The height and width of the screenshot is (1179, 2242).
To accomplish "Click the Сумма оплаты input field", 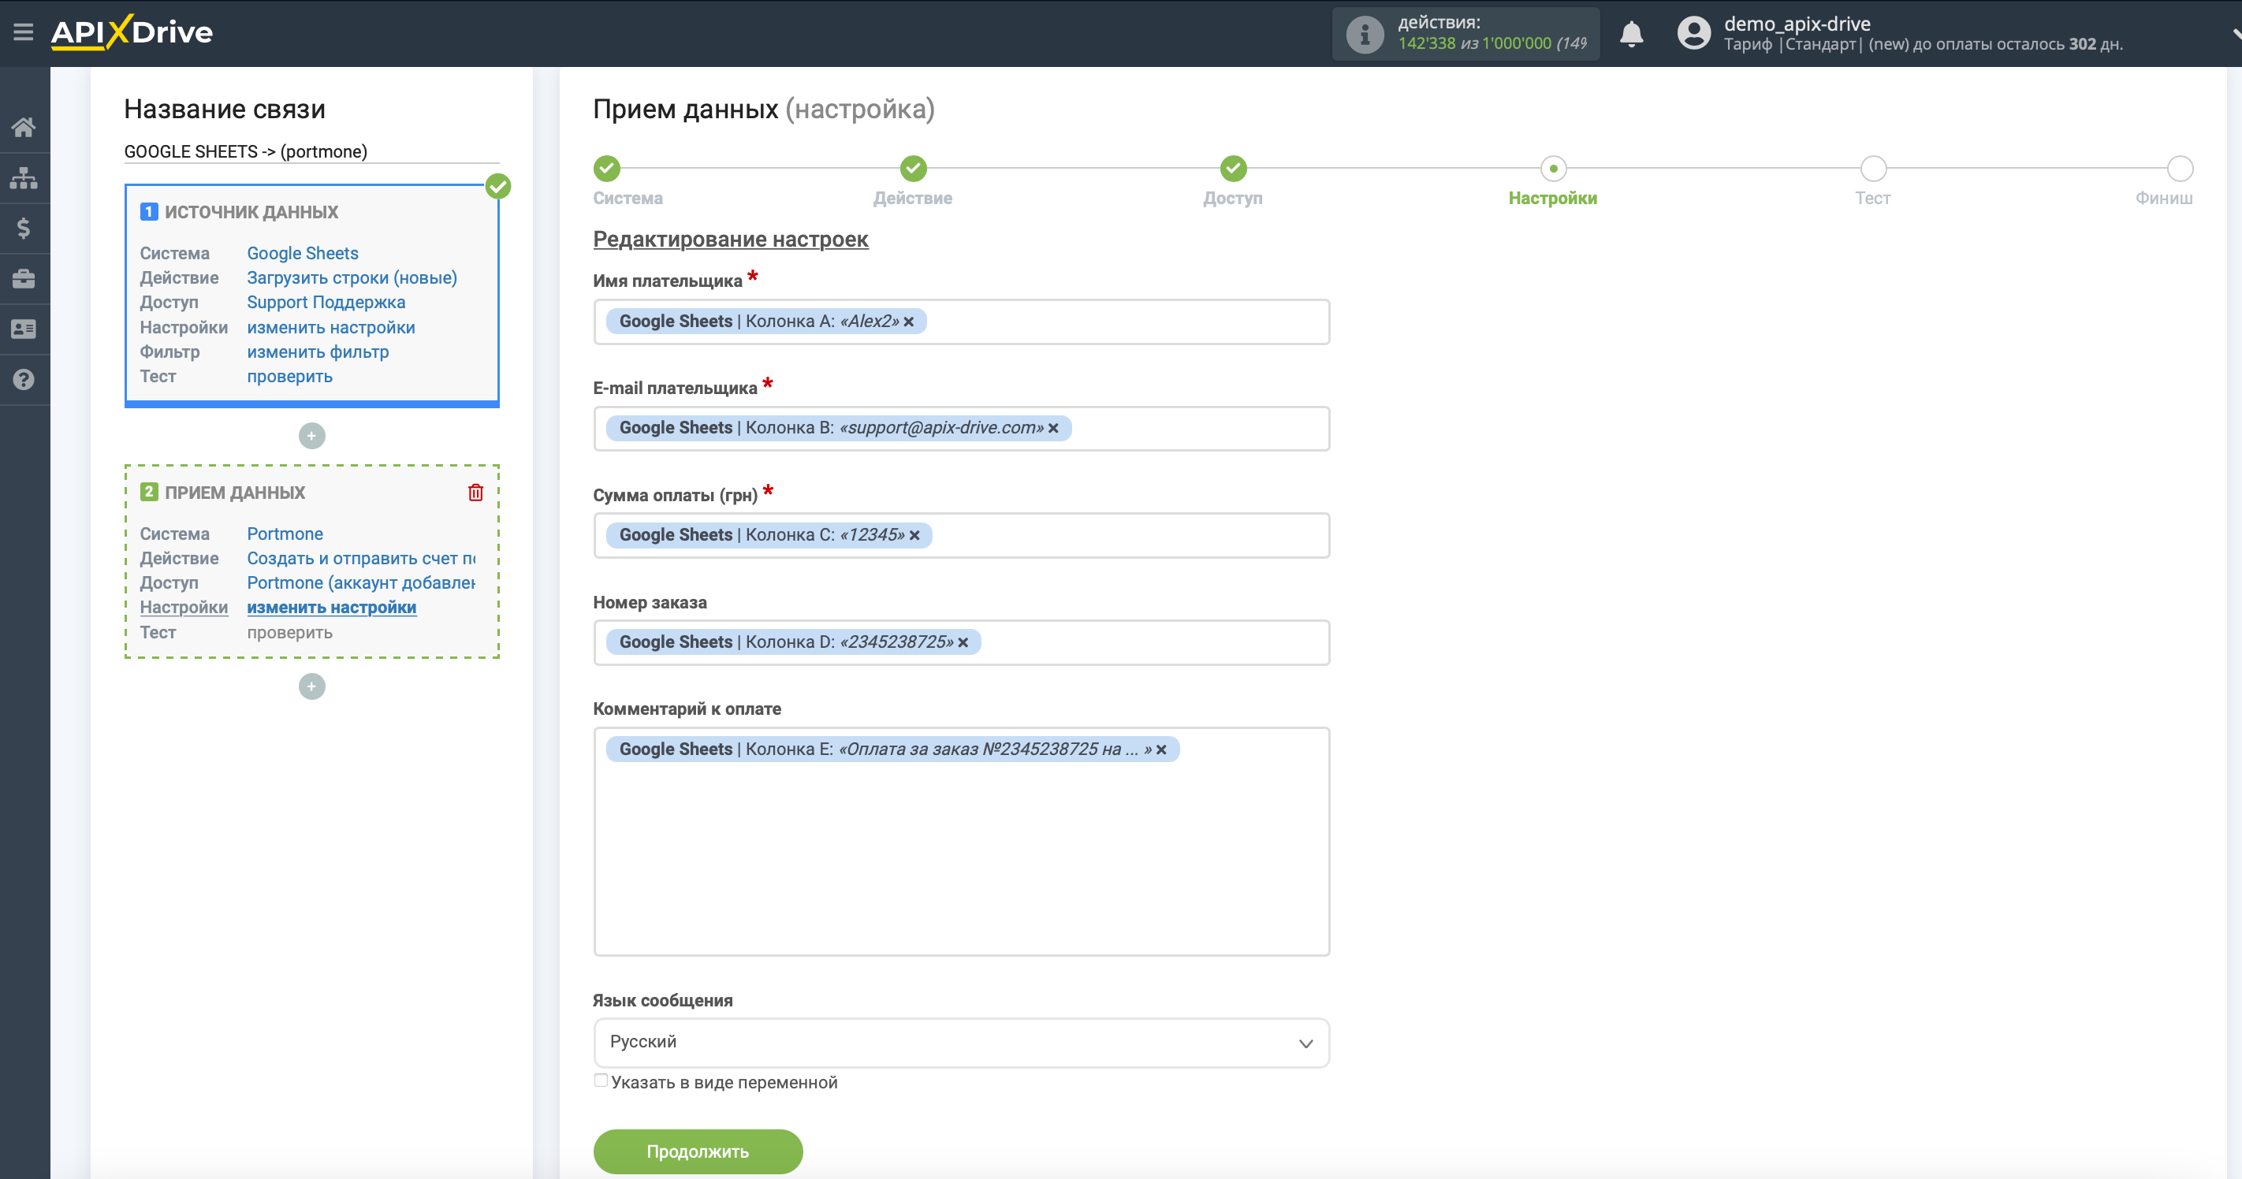I will (961, 535).
